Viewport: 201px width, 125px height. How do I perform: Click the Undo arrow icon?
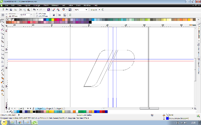coord(34,10)
